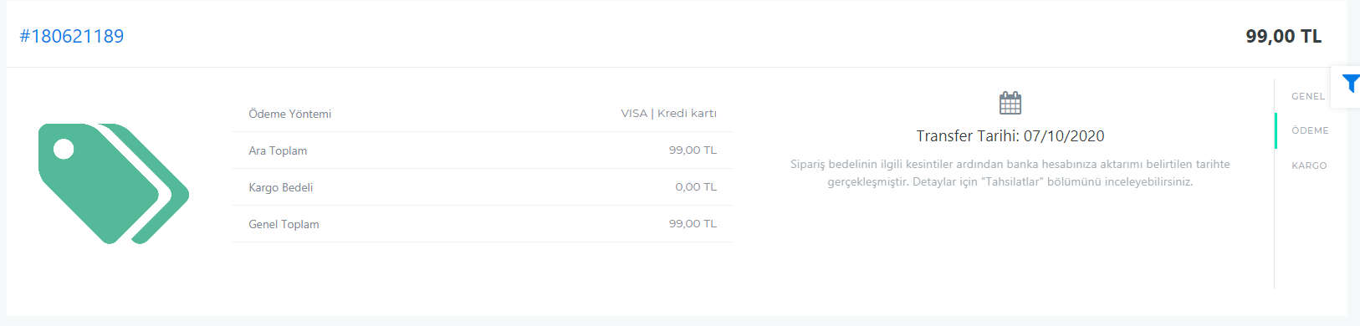Click the transfer description paragraph text
This screenshot has width=1360, height=326.
coord(1010,173)
